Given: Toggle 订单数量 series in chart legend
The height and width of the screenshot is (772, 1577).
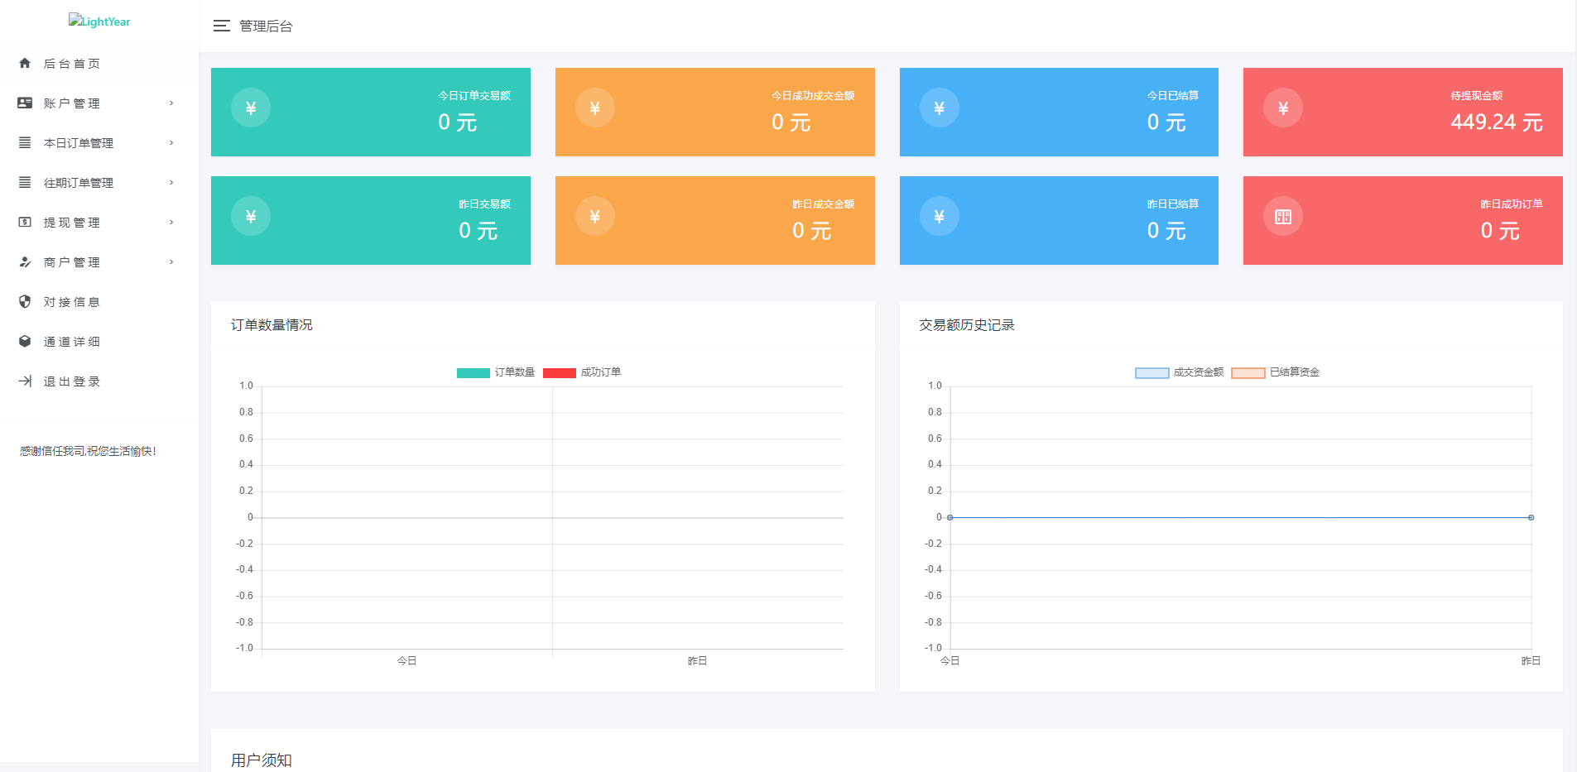Looking at the screenshot, I should pyautogui.click(x=497, y=372).
